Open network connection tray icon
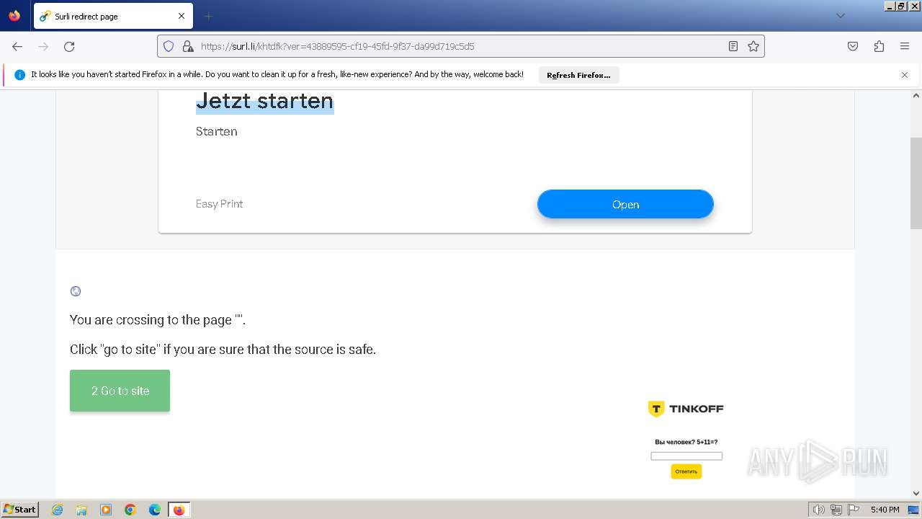Screen dimensions: 922x519 [x=836, y=510]
